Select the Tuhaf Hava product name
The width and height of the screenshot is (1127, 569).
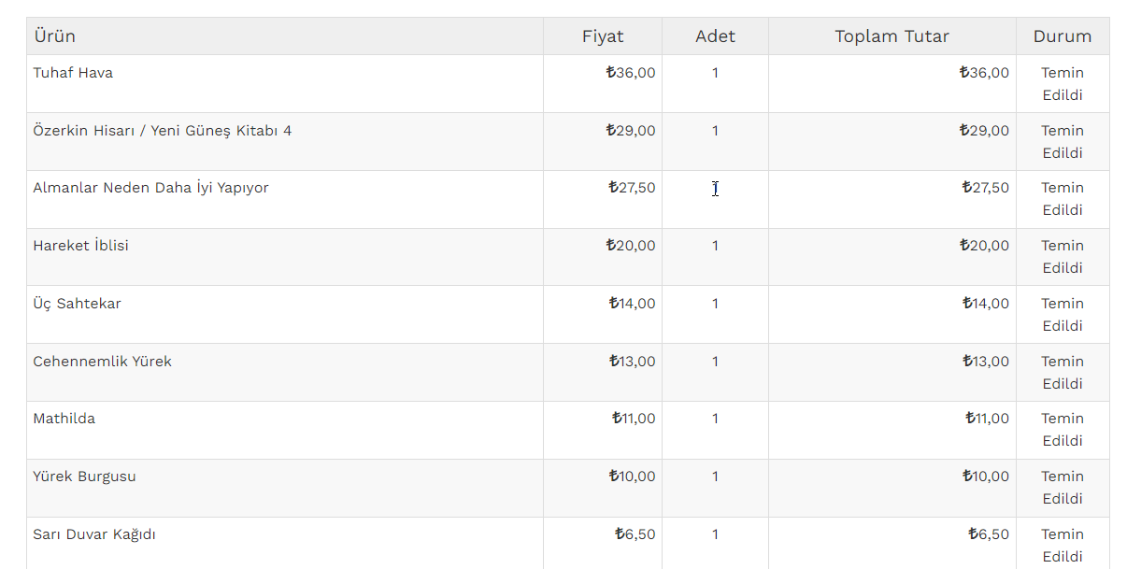73,73
